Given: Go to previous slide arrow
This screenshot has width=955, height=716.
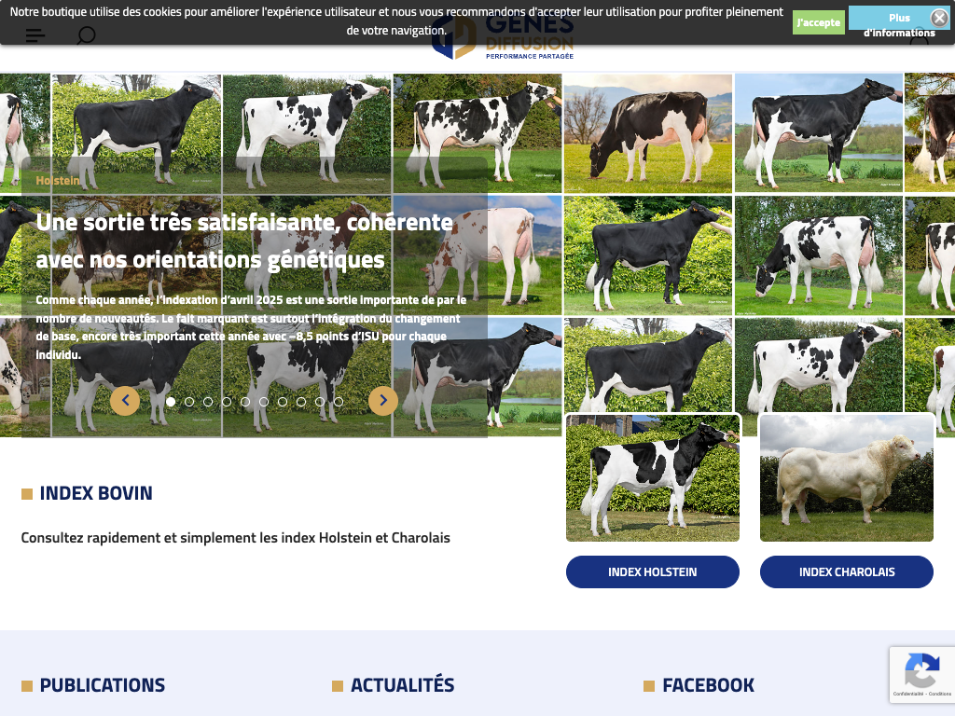Looking at the screenshot, I should pyautogui.click(x=125, y=401).
